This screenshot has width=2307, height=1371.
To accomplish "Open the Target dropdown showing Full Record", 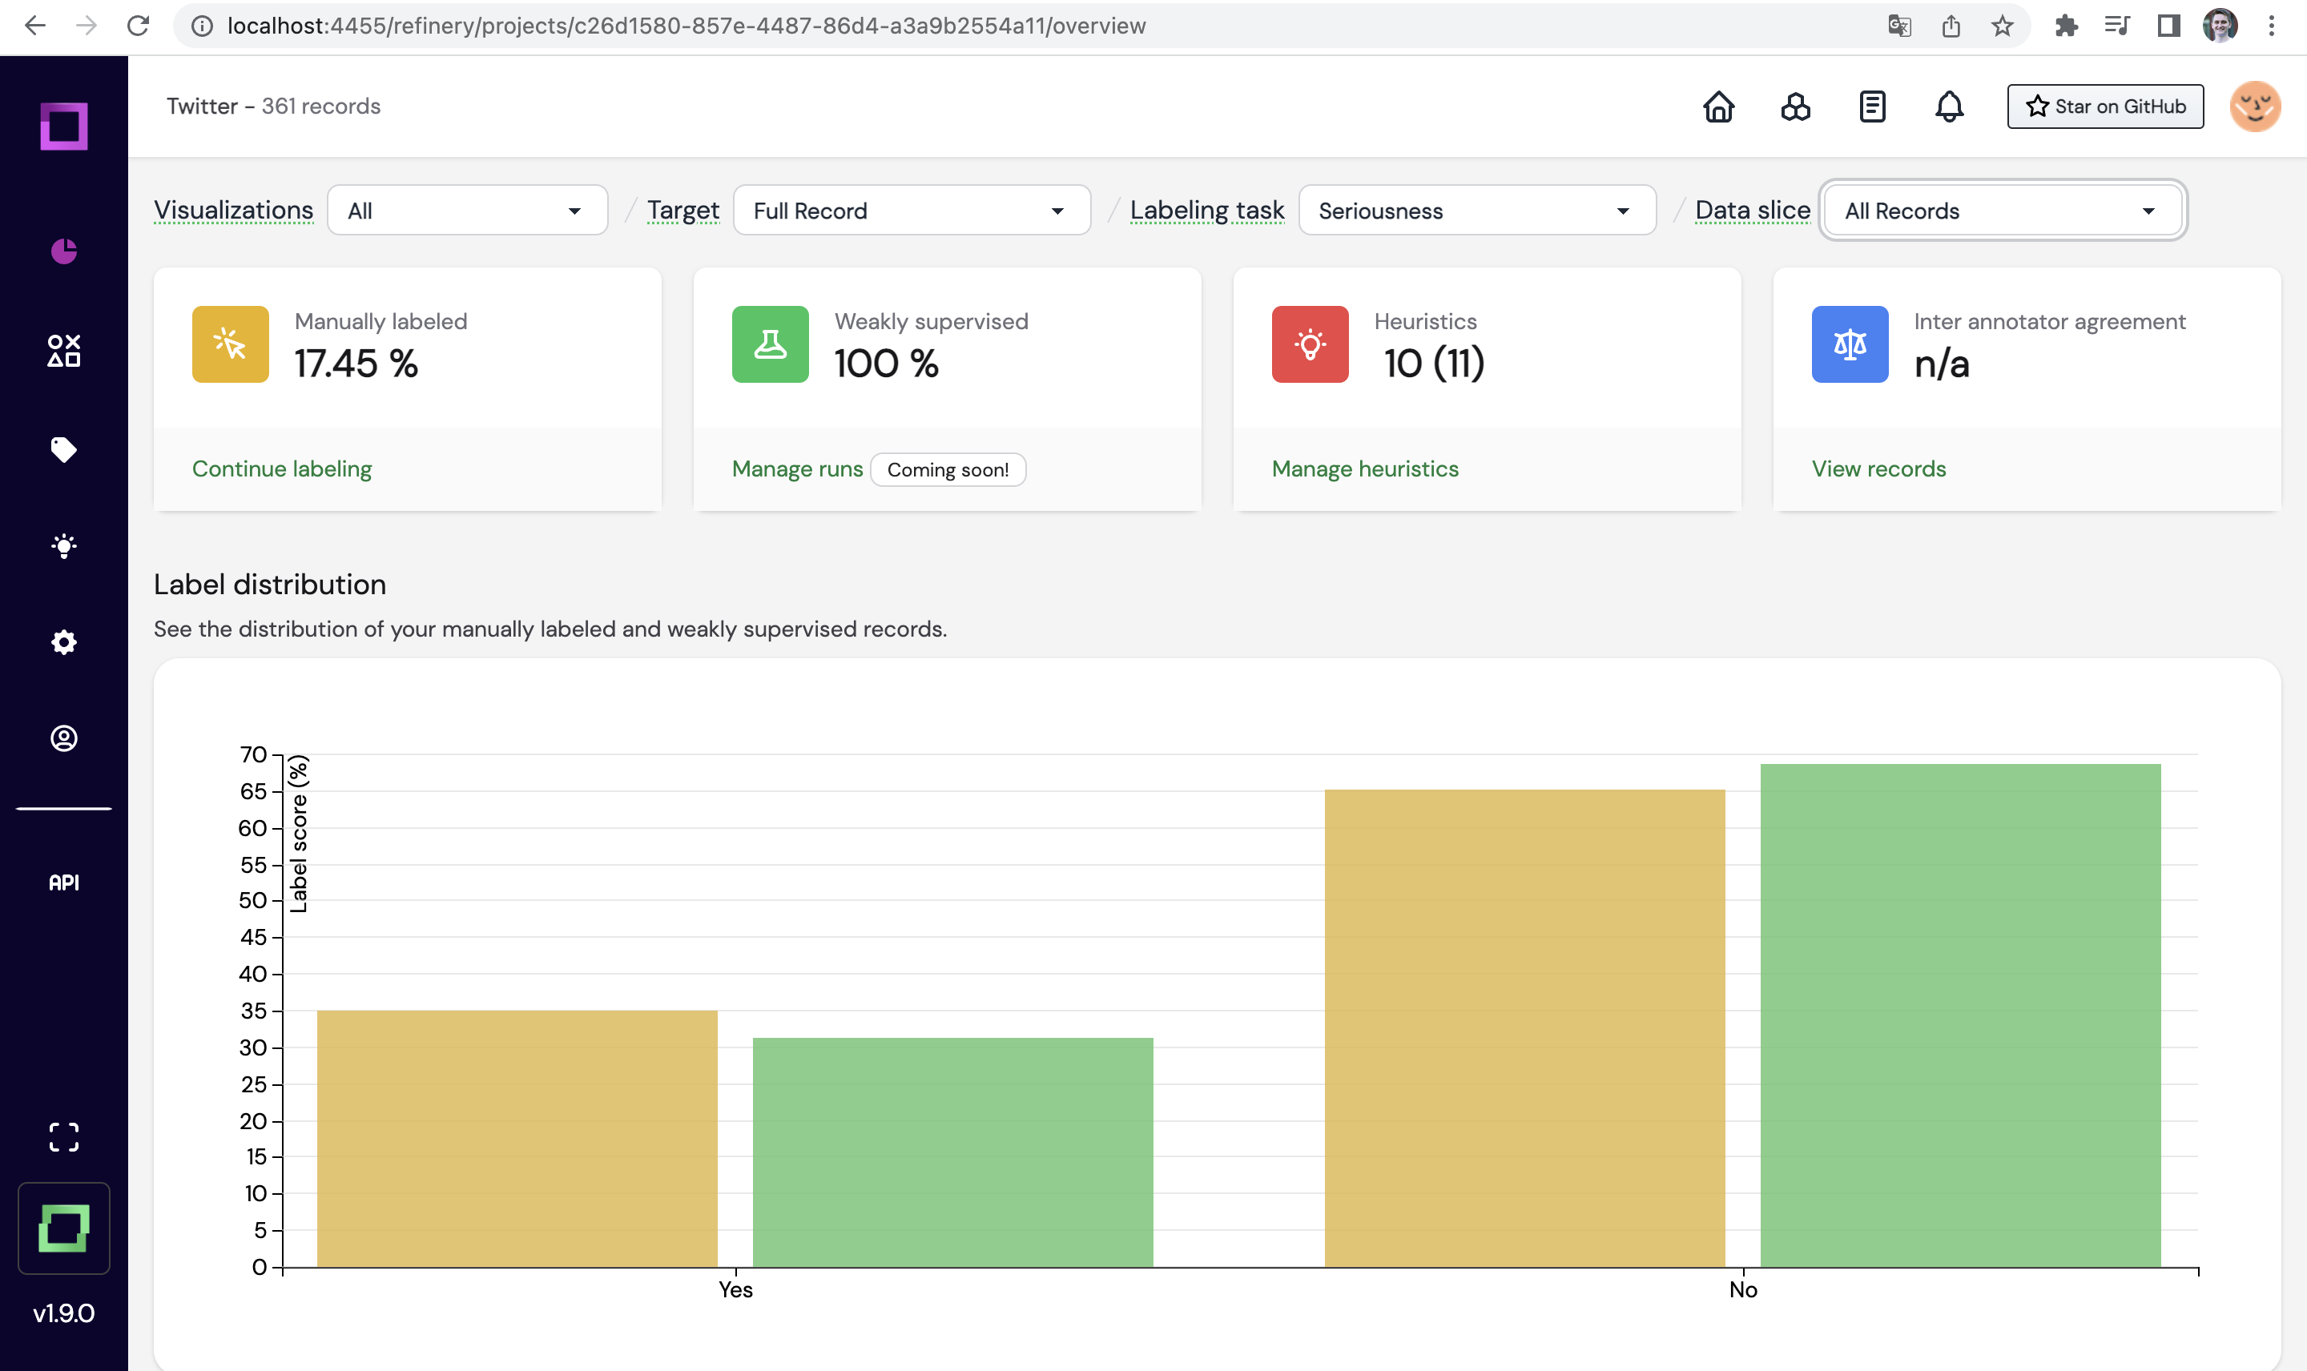I will pos(911,211).
